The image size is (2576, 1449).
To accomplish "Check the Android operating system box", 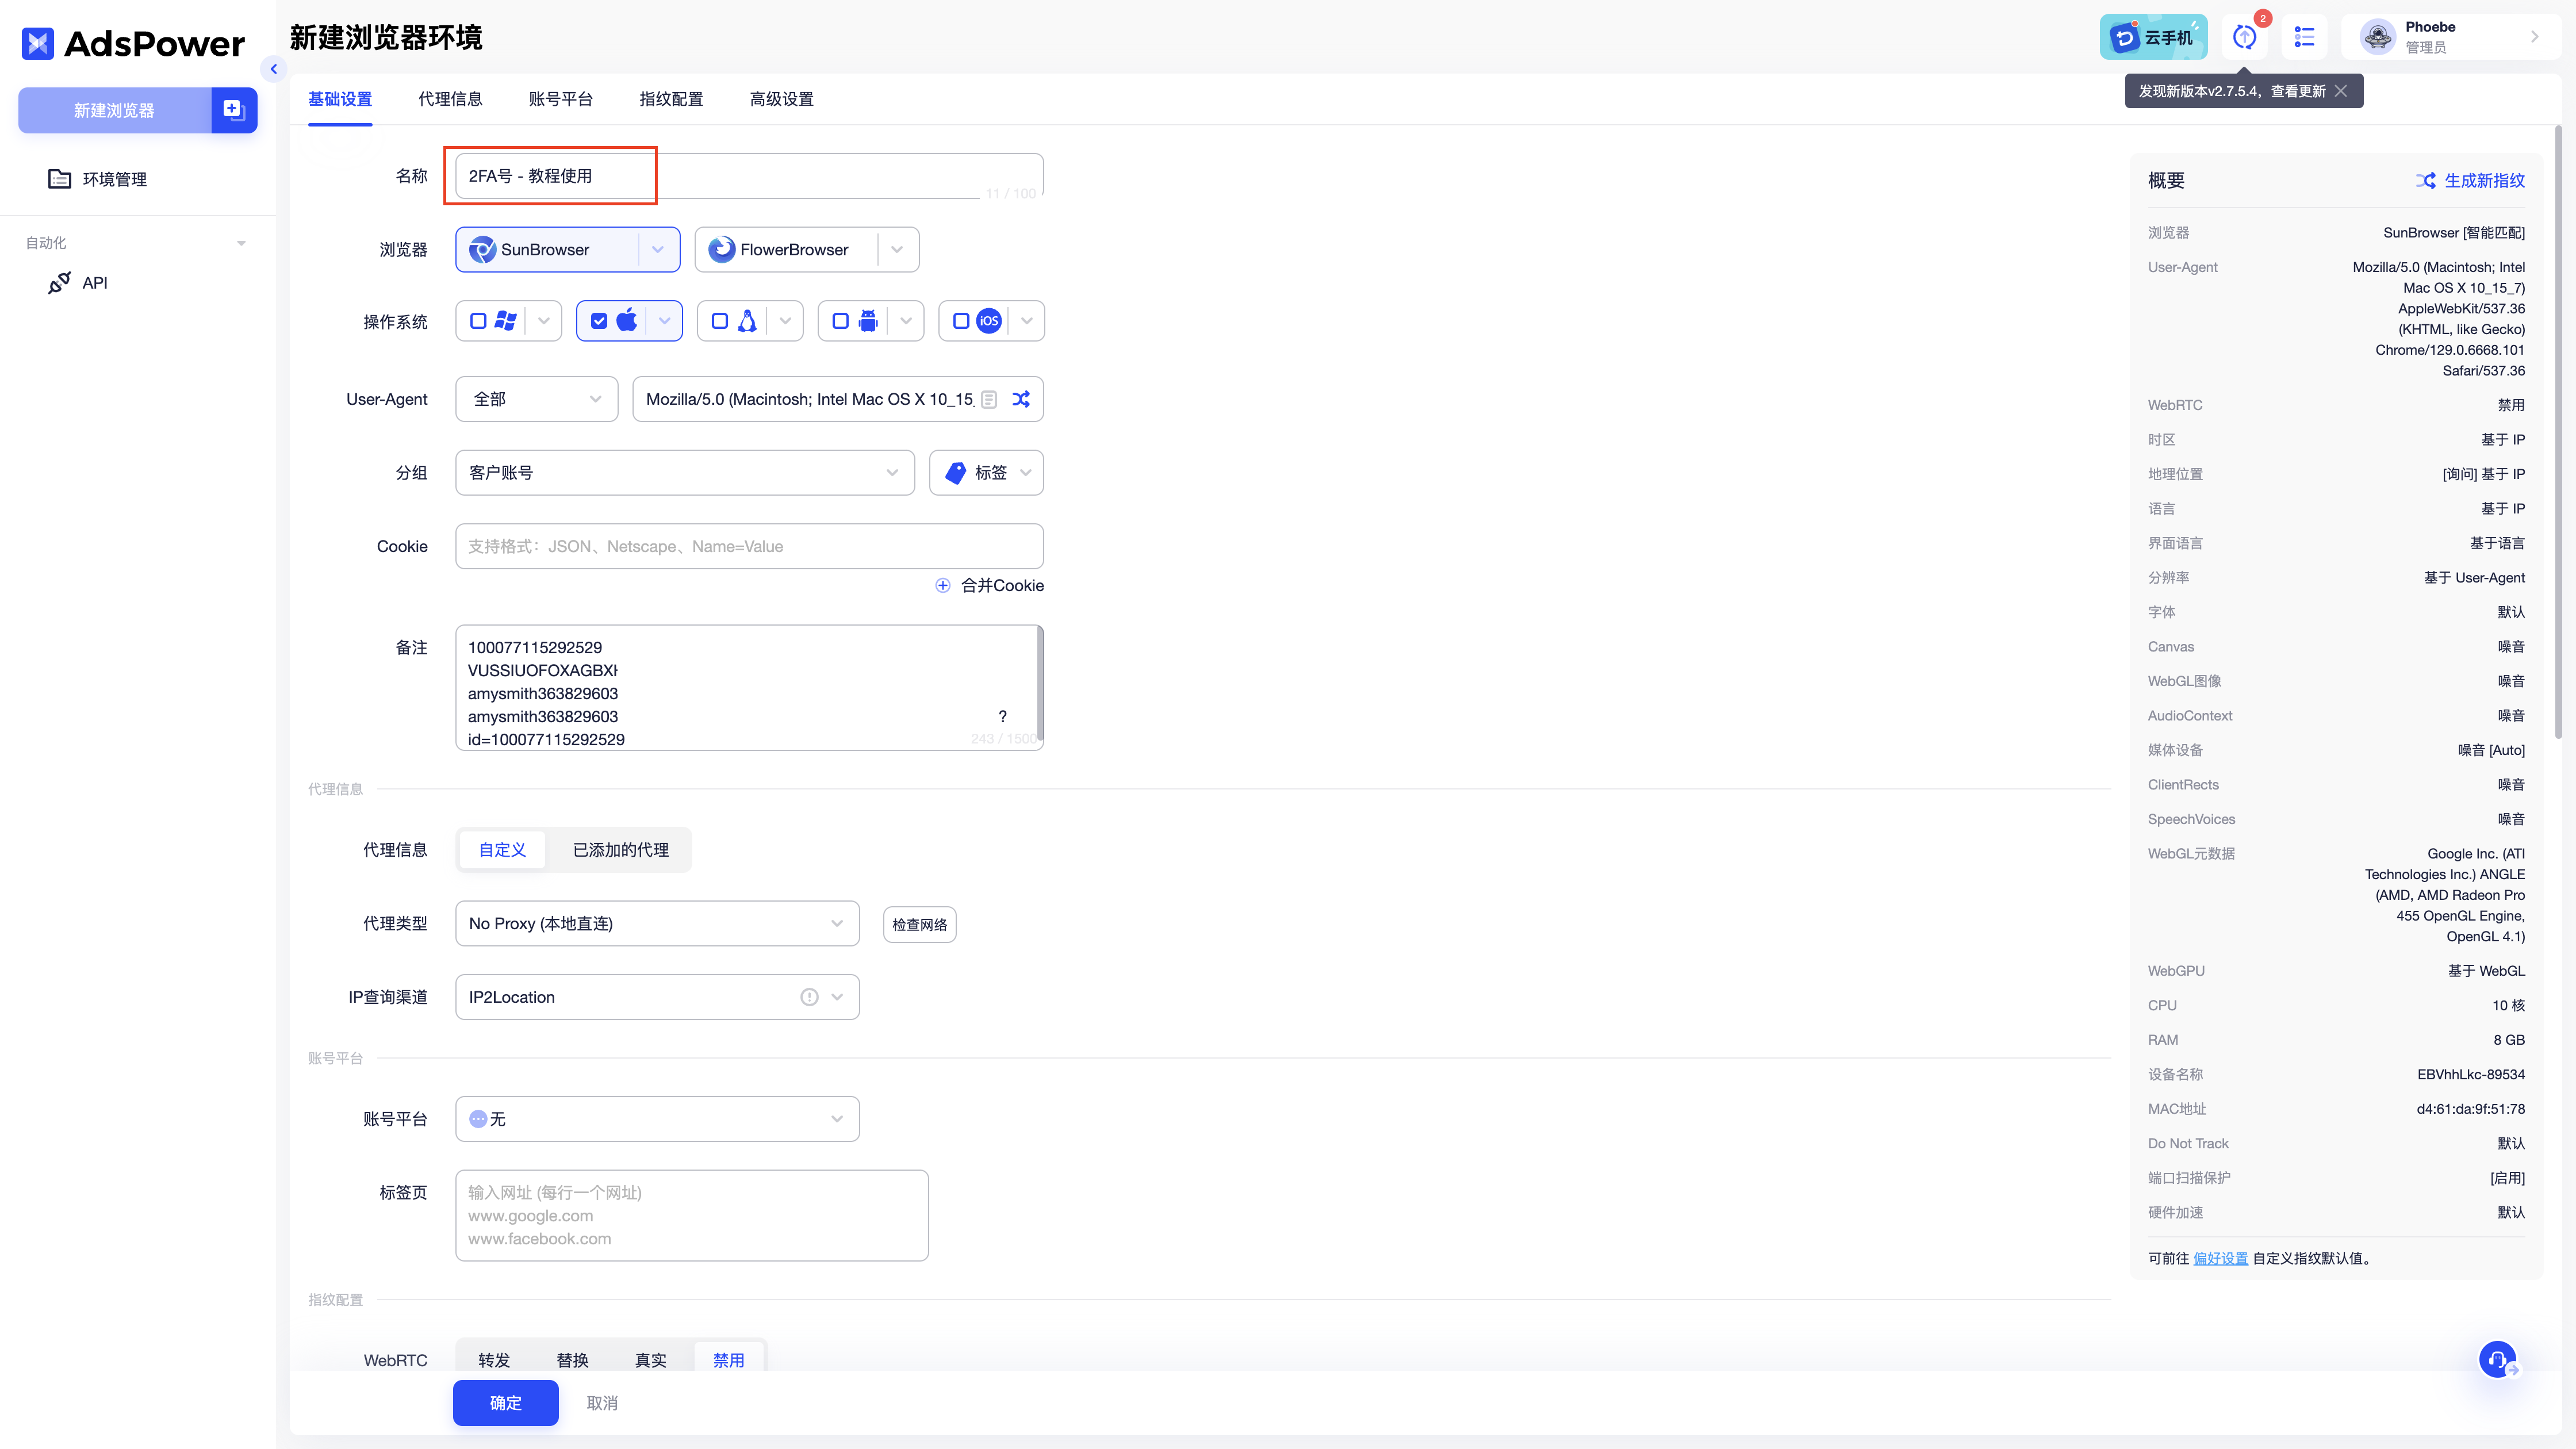I will coord(840,321).
